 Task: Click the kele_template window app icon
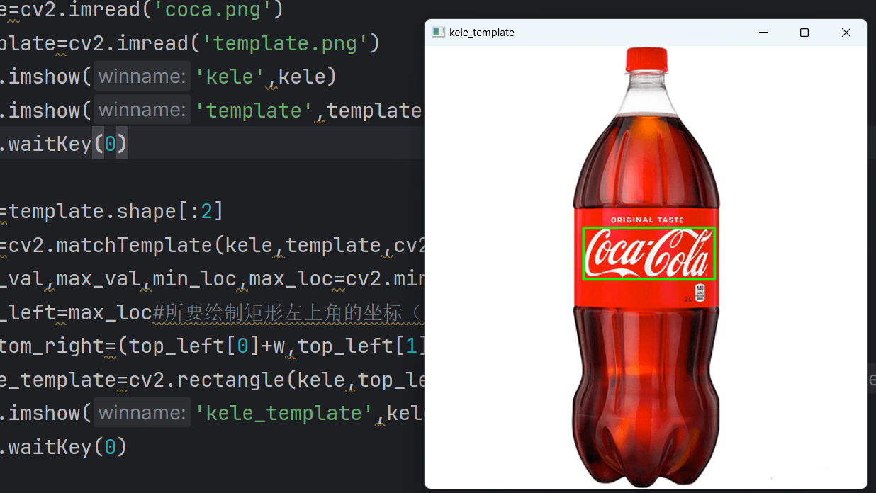(438, 33)
